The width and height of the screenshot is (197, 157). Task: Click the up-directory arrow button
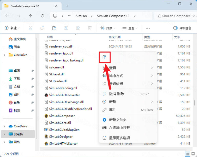coord(31,16)
